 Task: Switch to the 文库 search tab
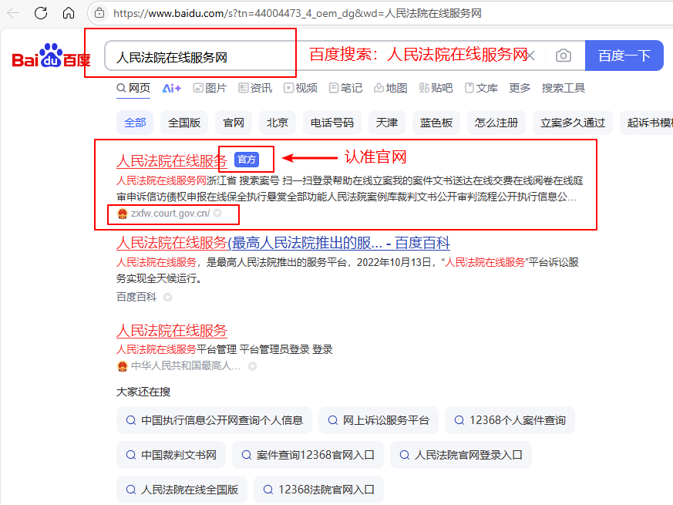(481, 88)
